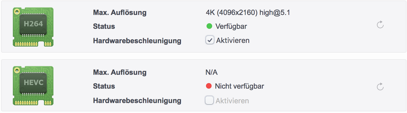Click the Status label in HEVC panel
The image size is (407, 113).
tap(104, 86)
